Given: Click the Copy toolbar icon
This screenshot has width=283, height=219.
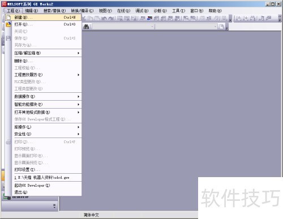Looking at the screenshot, I should click(x=91, y=18).
